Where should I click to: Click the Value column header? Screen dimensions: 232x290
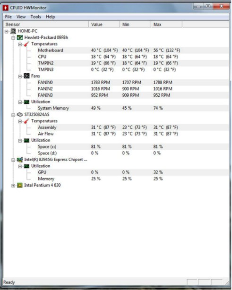(x=104, y=25)
